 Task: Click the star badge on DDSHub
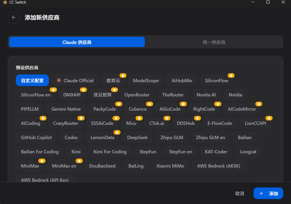click(x=197, y=118)
